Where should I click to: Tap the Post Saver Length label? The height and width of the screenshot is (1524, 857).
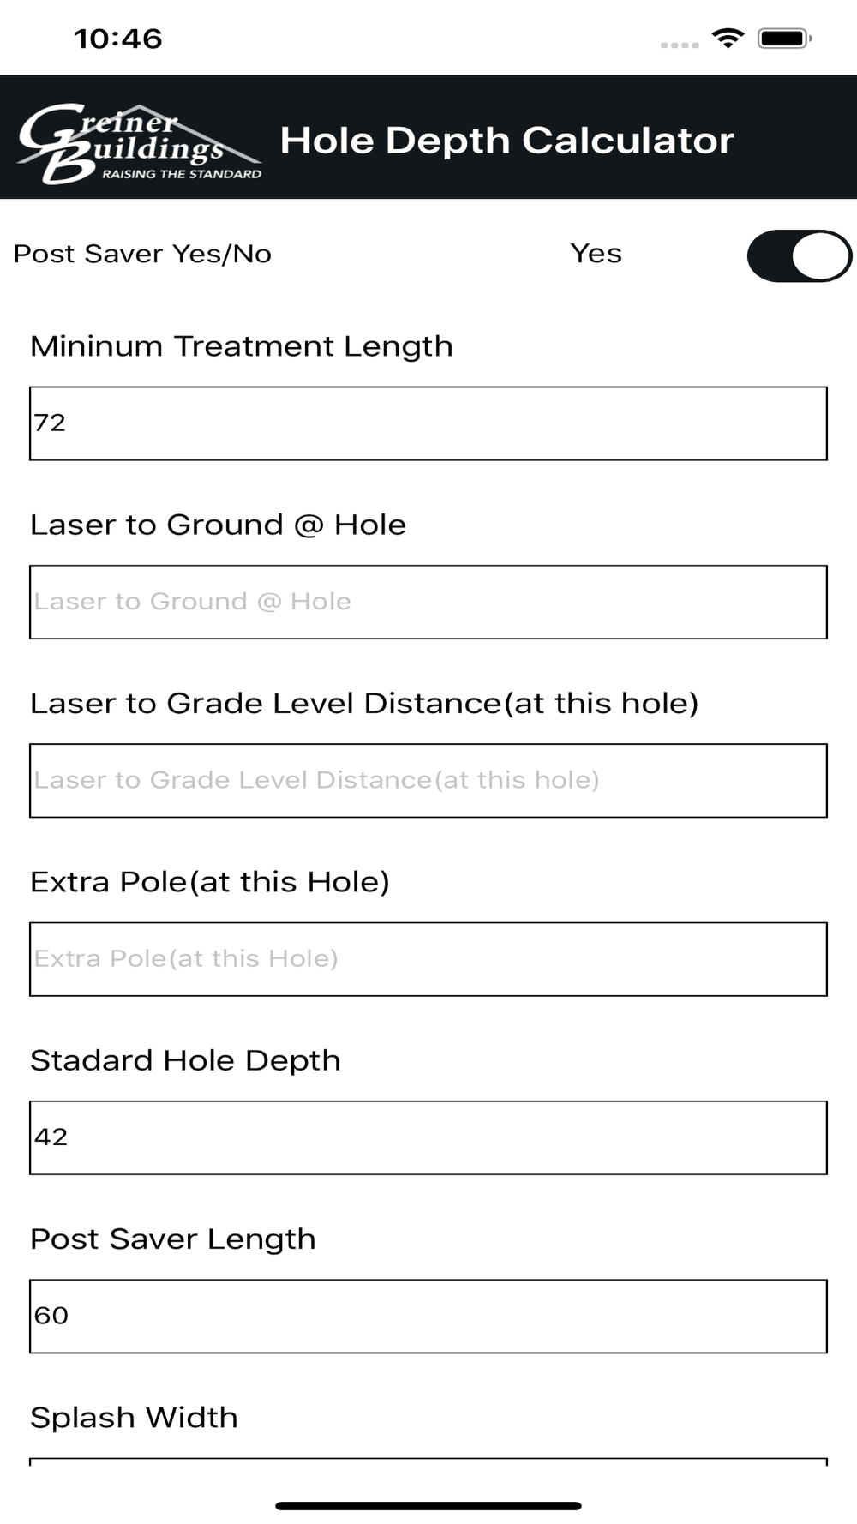coord(173,1239)
